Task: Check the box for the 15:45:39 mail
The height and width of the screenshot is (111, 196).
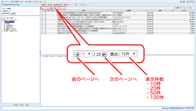Action: click(42, 26)
